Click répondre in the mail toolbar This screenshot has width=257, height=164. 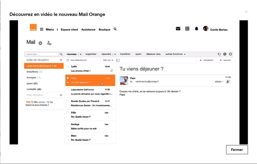[106, 54]
